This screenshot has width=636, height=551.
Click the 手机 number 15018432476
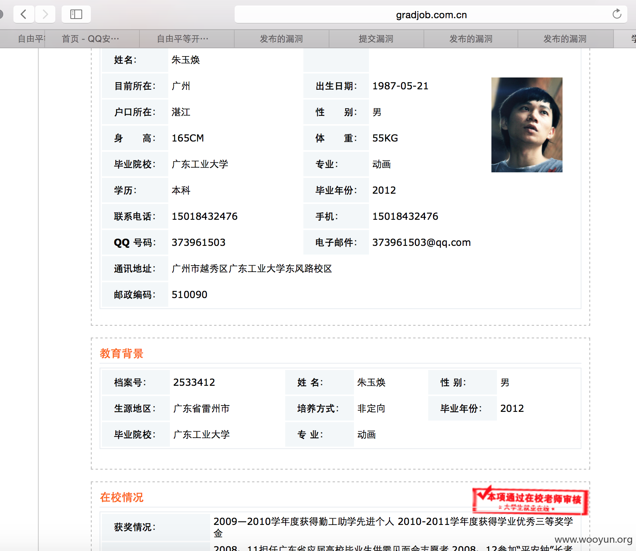[x=405, y=216]
